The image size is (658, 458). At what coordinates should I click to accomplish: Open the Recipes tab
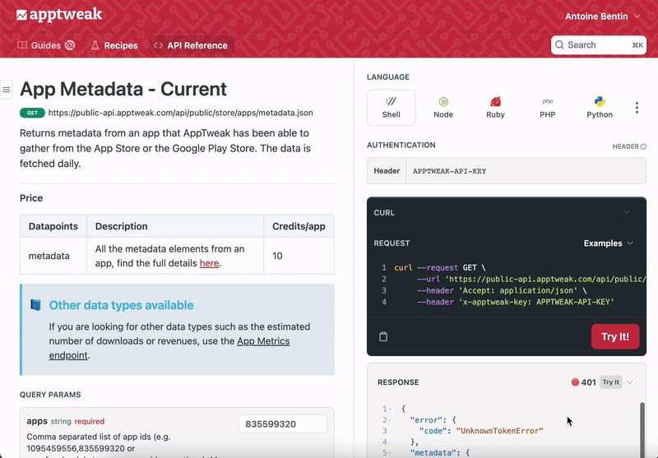coord(114,45)
